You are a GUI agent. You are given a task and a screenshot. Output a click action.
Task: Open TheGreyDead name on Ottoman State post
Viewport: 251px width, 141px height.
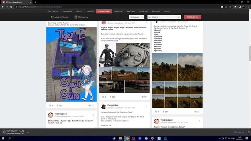pos(60,114)
